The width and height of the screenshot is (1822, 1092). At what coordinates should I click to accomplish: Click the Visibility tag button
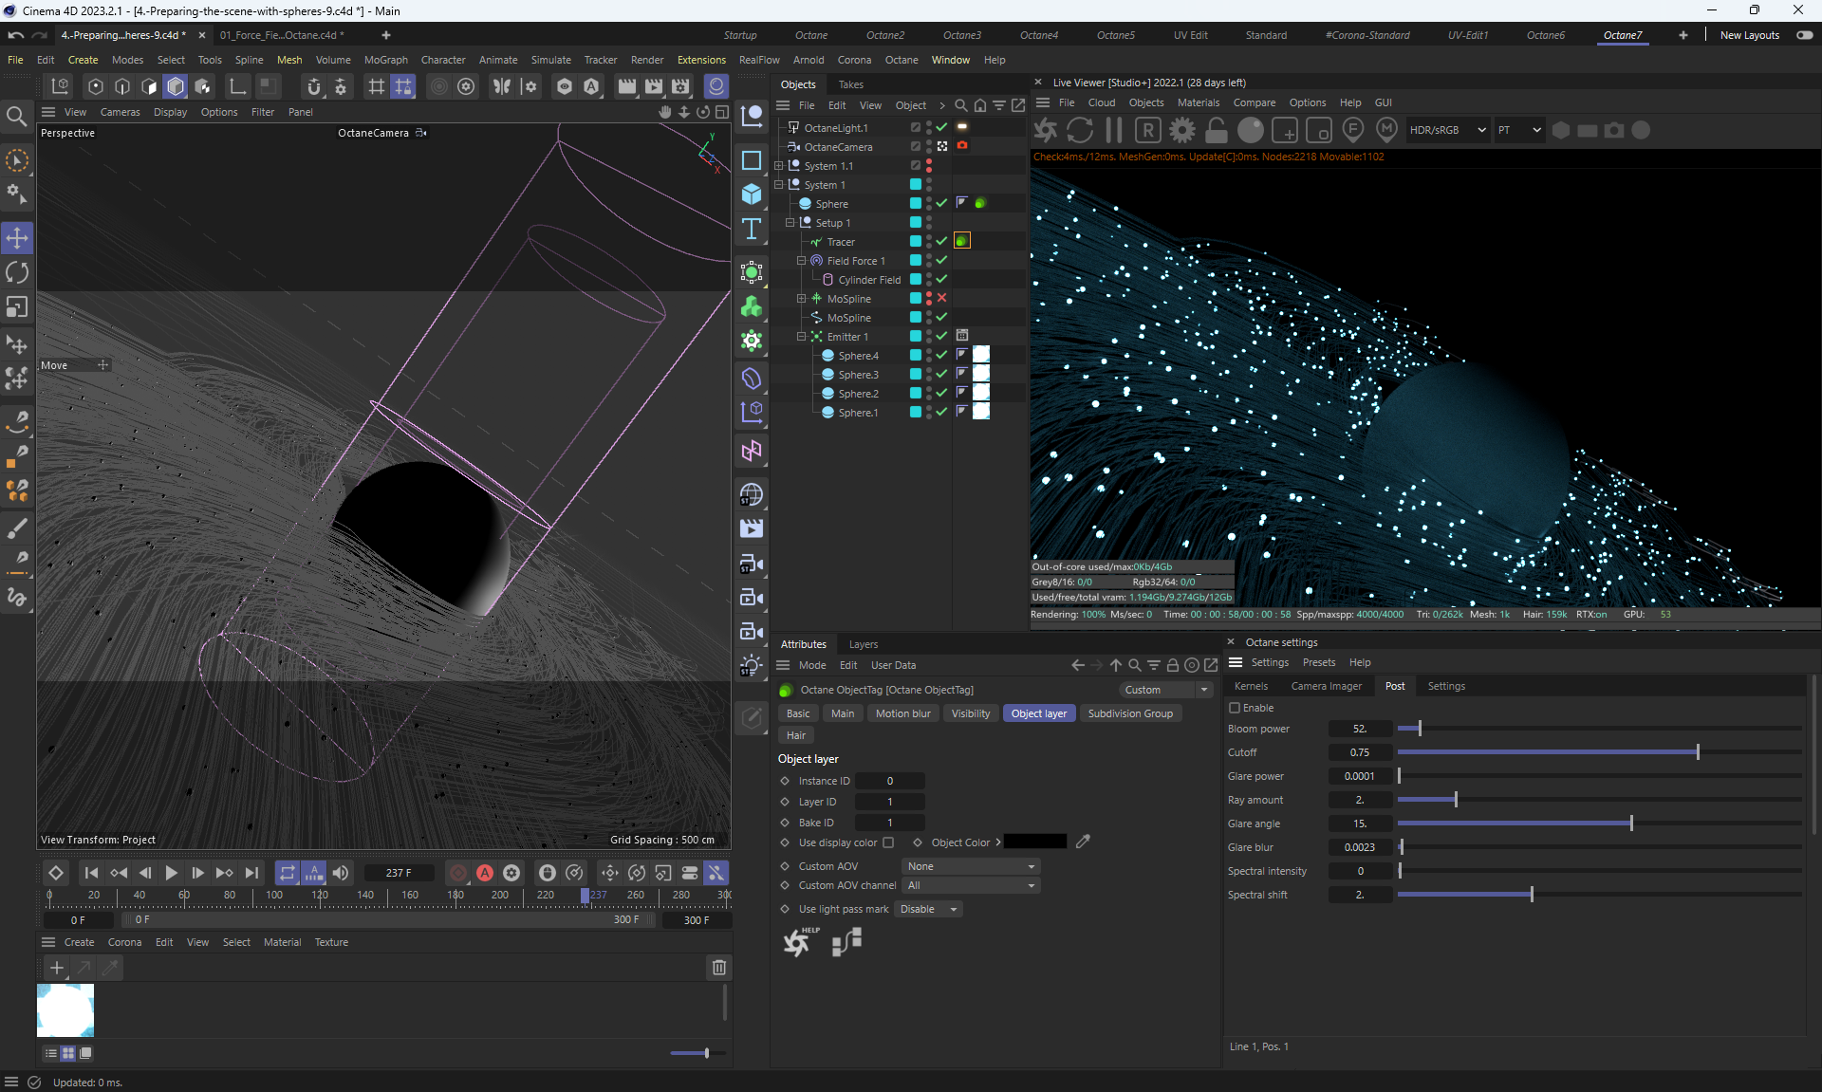tap(970, 713)
